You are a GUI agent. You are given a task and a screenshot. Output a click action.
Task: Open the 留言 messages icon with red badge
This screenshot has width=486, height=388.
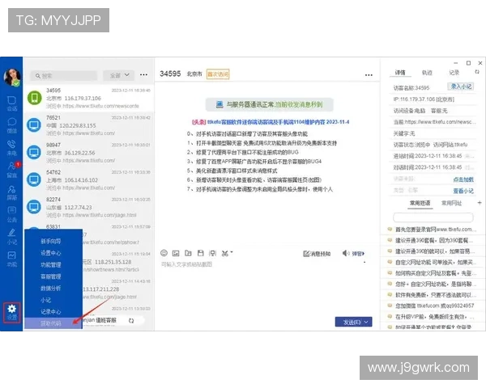coord(12,170)
